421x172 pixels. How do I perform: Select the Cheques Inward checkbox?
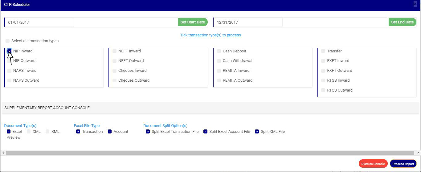point(115,71)
